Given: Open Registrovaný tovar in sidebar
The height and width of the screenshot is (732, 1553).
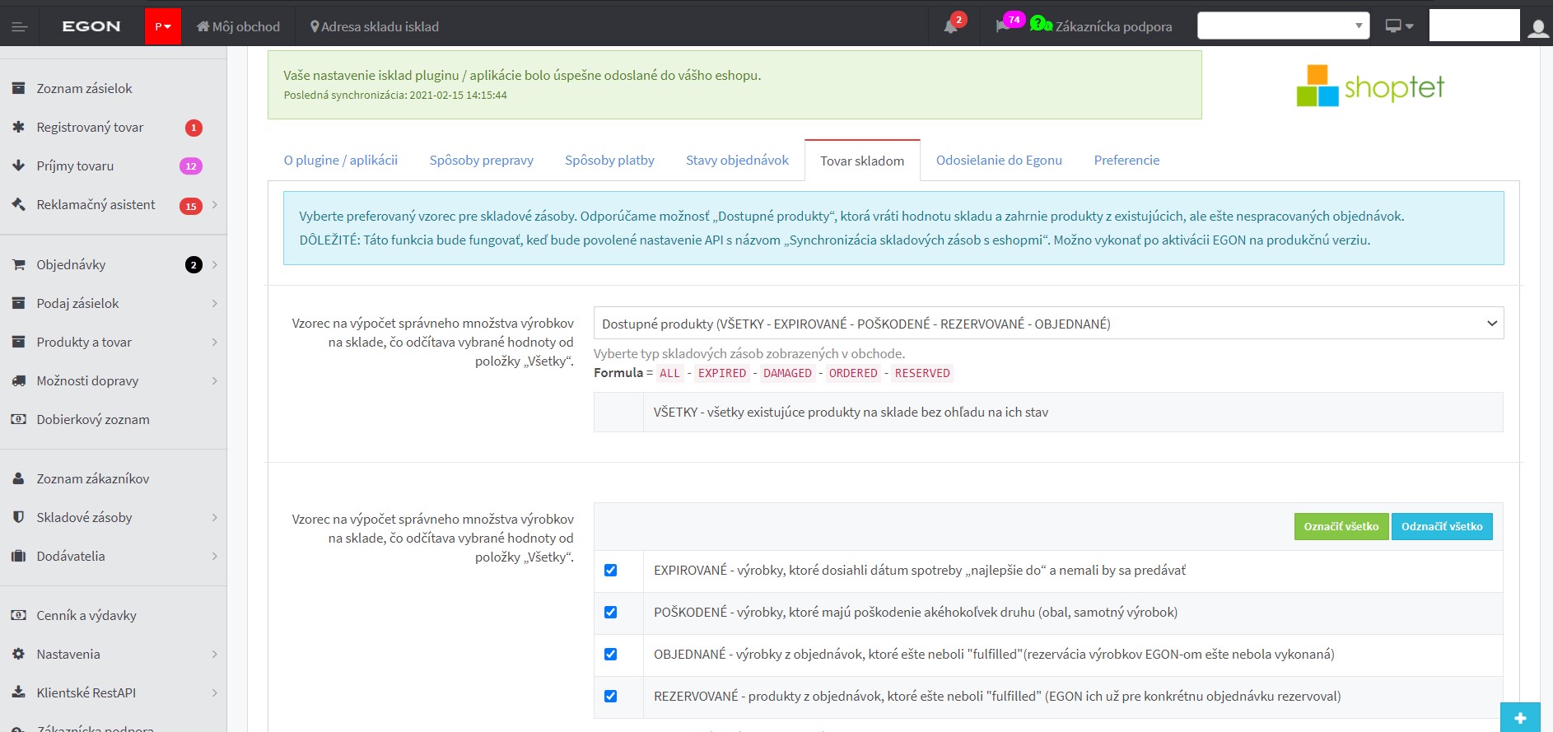Looking at the screenshot, I should click(90, 127).
